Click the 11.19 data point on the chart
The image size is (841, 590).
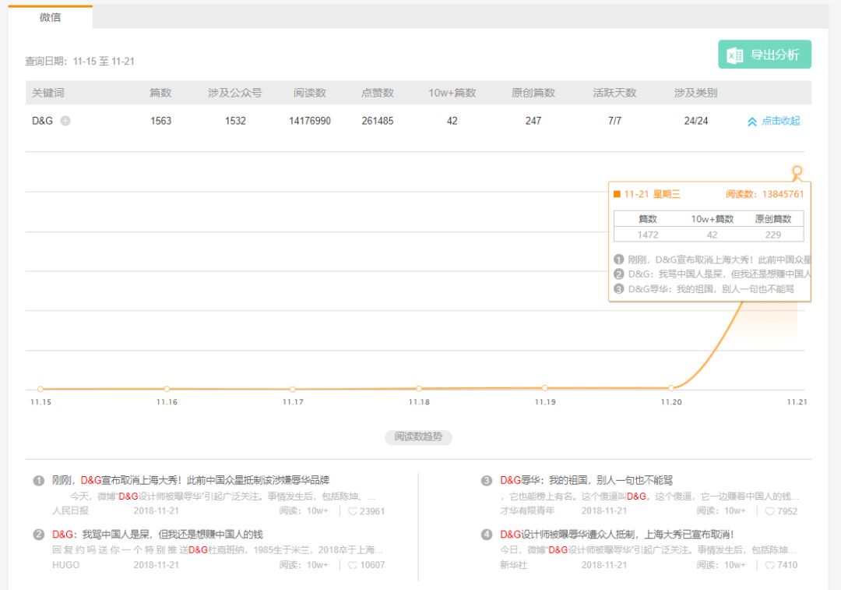(544, 387)
